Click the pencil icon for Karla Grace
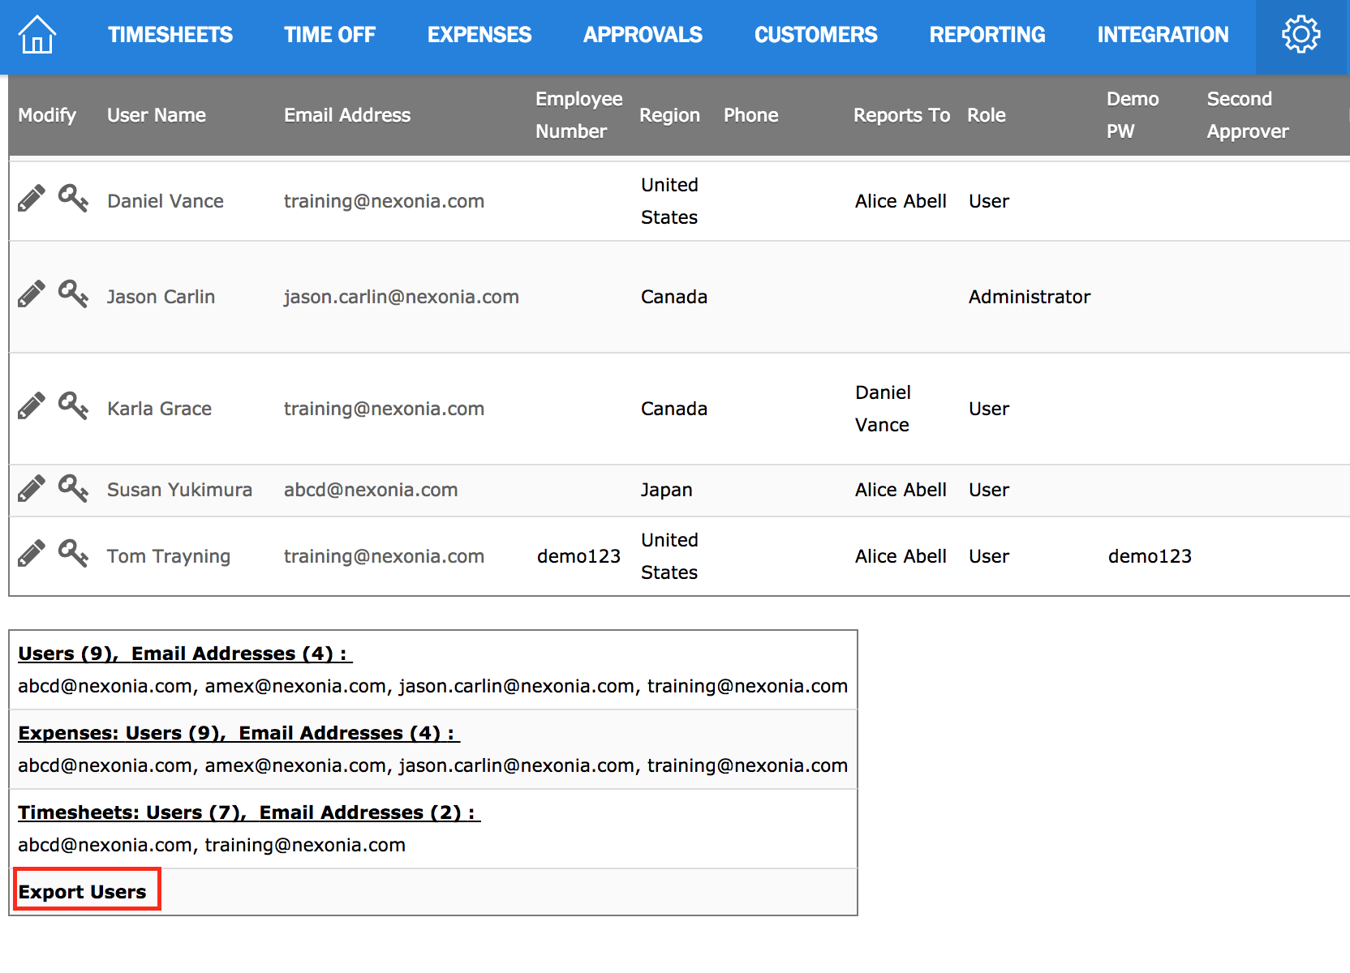 [x=32, y=407]
